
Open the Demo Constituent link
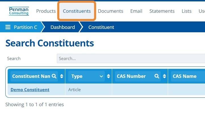[x=30, y=89]
